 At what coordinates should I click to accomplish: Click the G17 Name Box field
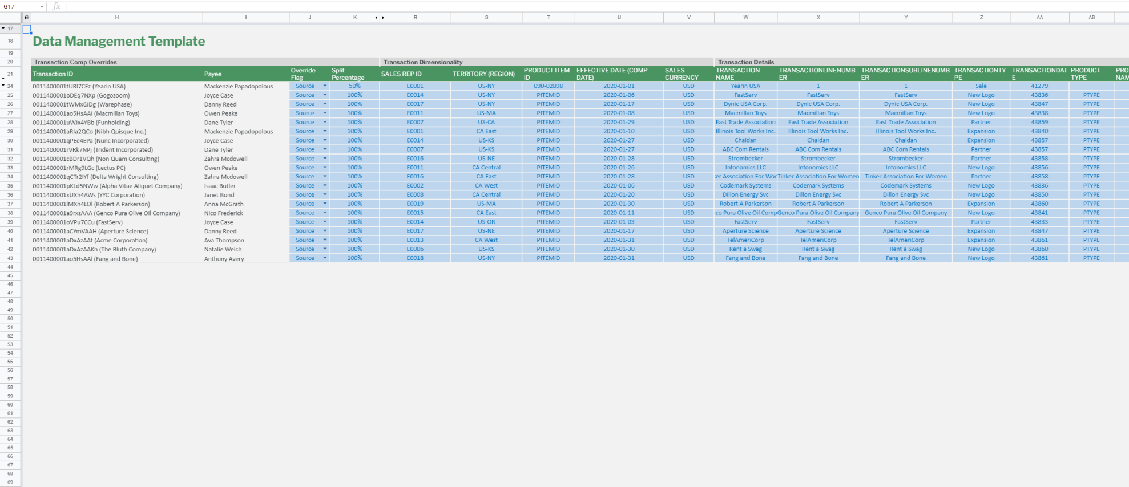(x=19, y=7)
